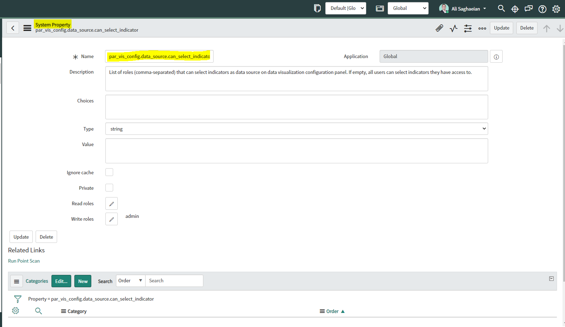Toggle the Ignore cache checkbox
The height and width of the screenshot is (327, 565).
point(109,172)
